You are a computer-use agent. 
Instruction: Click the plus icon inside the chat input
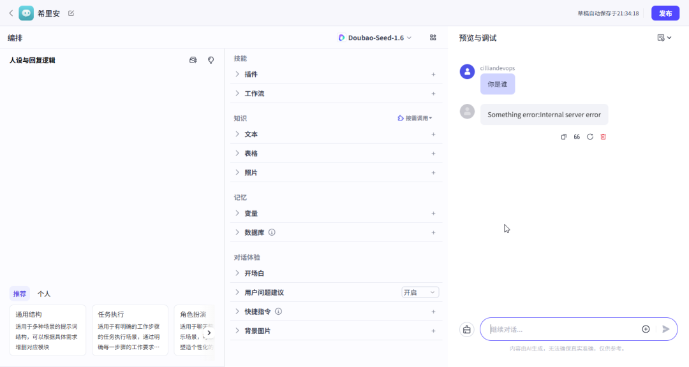click(x=646, y=329)
